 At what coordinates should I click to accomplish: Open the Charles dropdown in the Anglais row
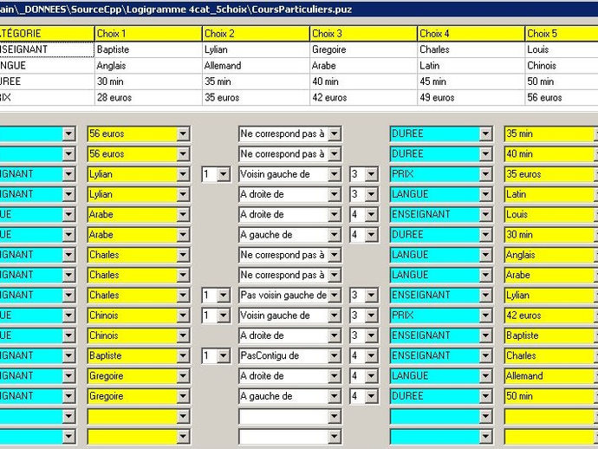(184, 255)
